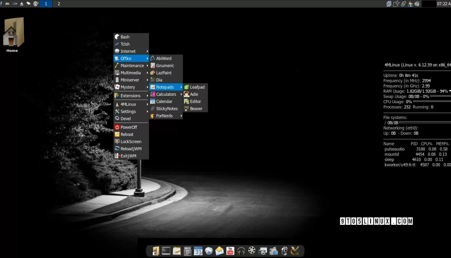Expand the Maintenance submenu
The width and height of the screenshot is (451, 258).
(x=131, y=65)
